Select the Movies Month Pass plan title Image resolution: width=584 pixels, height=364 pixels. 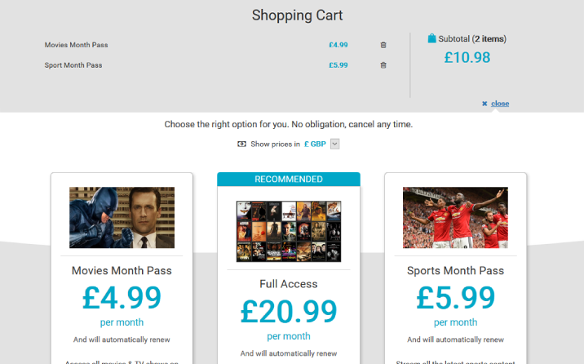pyautogui.click(x=122, y=271)
